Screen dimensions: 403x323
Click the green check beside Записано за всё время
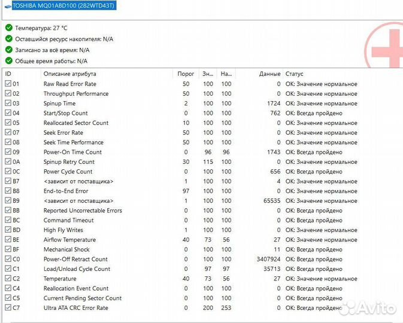pos(8,50)
